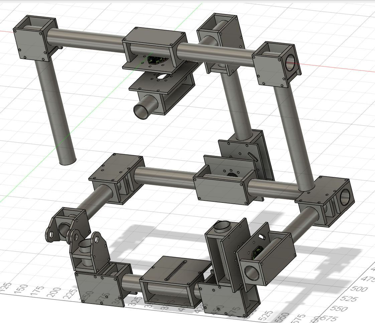Select the short vertical tube stub above the lower-right bracket
Image resolution: width=375 pixels, height=323 pixels.
[x=222, y=226]
